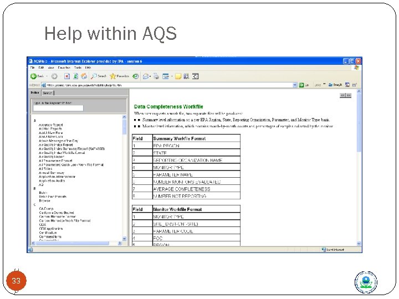The height and width of the screenshot is (299, 399).
Task: Open the Tools menu
Action: click(78, 68)
